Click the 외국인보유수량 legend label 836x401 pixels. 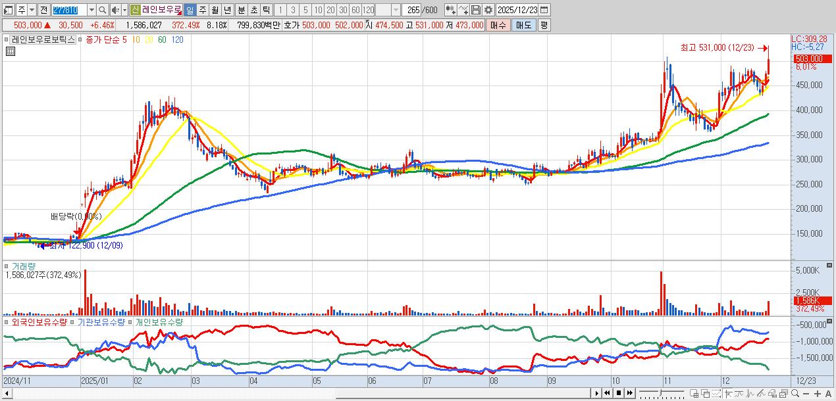pyautogui.click(x=39, y=322)
